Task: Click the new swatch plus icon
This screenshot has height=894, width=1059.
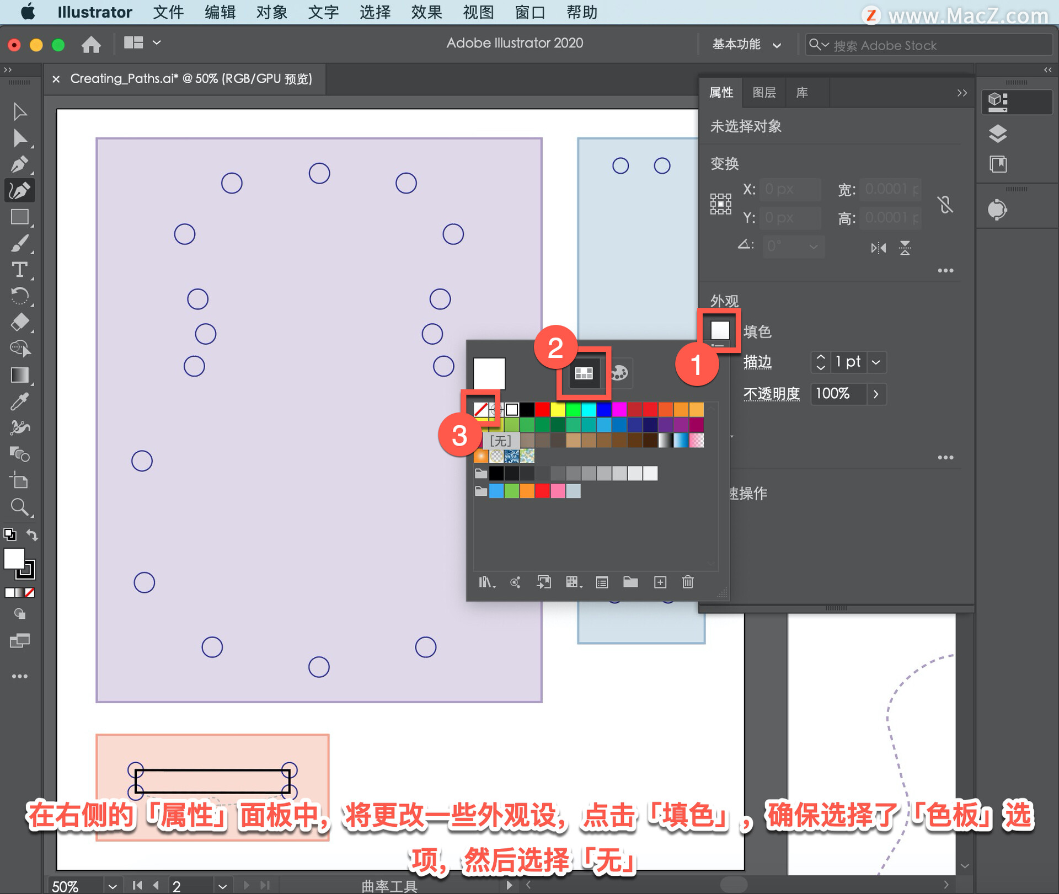Action: [660, 582]
